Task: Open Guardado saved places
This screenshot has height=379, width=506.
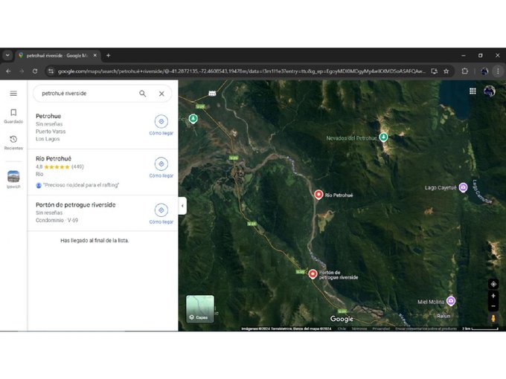Action: tap(13, 116)
